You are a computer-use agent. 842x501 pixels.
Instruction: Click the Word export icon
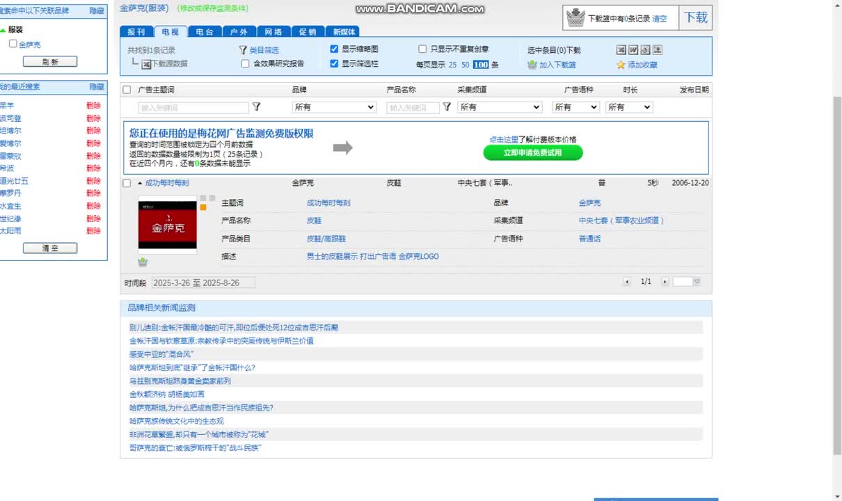tap(633, 50)
